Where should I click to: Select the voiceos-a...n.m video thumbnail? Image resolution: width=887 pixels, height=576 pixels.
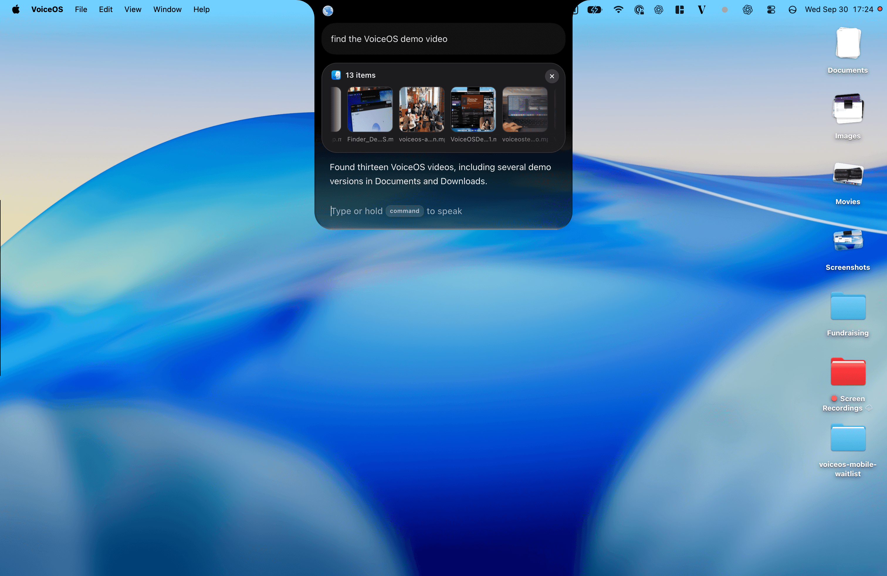click(x=422, y=109)
